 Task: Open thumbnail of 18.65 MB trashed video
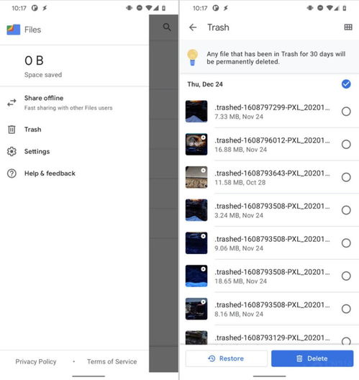click(x=196, y=276)
